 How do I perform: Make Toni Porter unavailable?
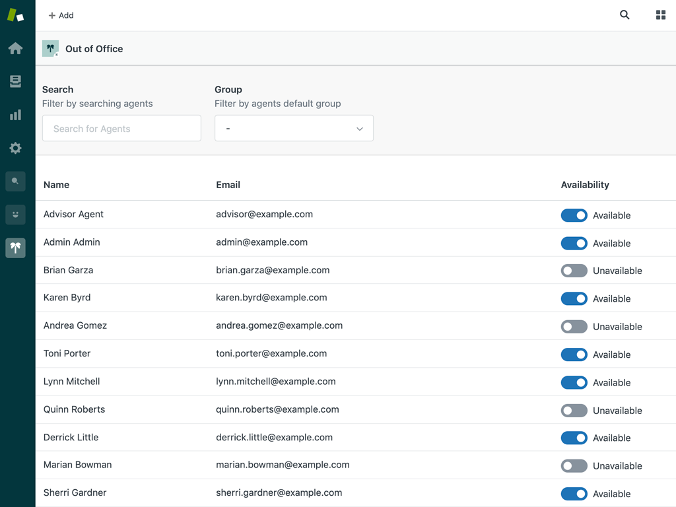574,355
